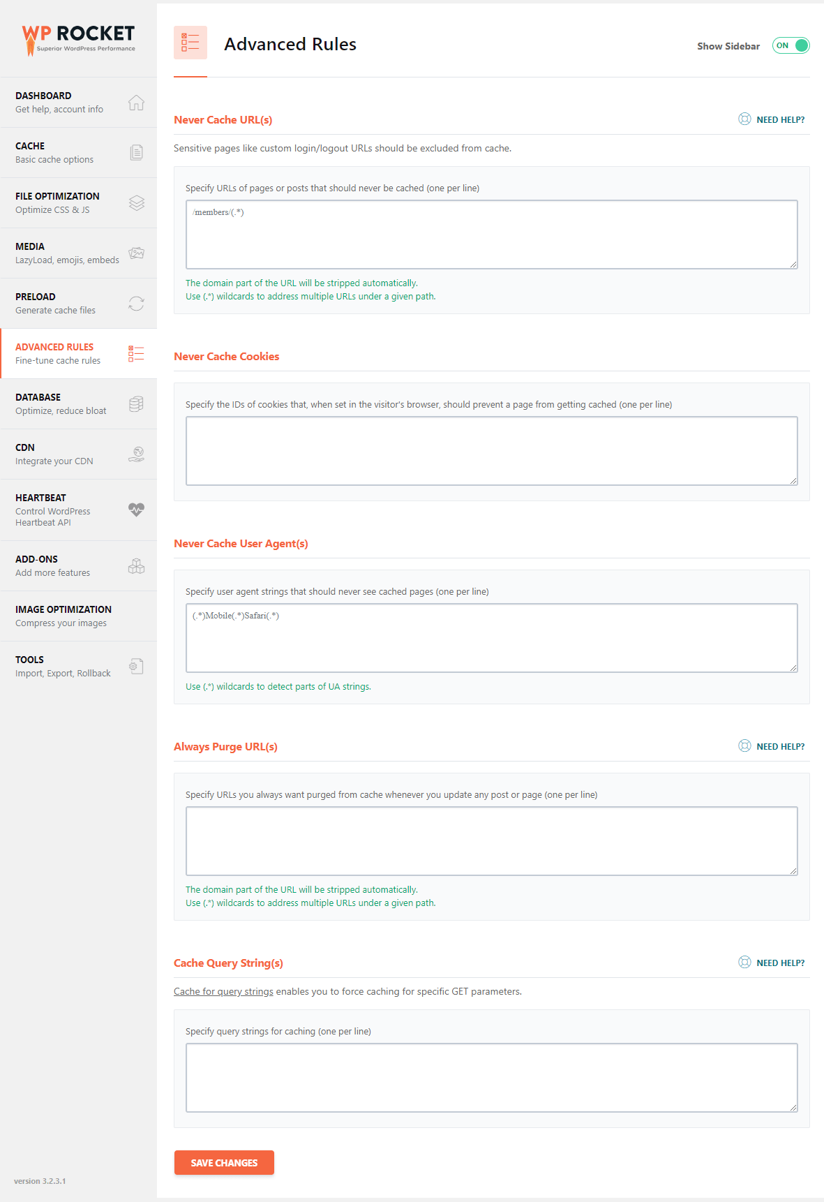This screenshot has height=1202, width=824.
Task: Click the Add-ons cubes icon
Action: point(136,565)
